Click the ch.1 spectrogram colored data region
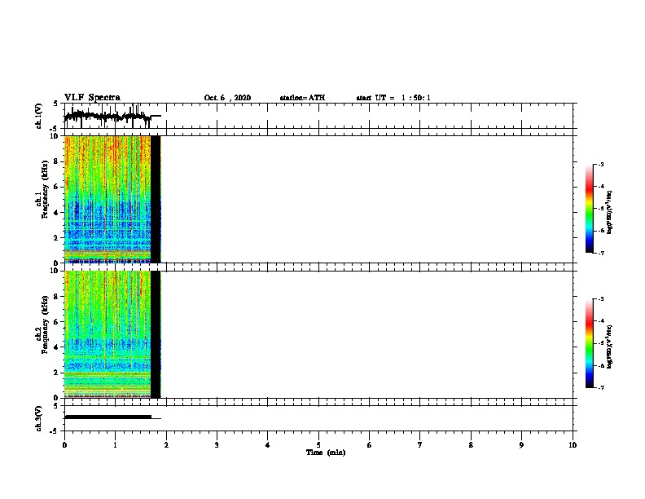645x499 pixels. (107, 199)
